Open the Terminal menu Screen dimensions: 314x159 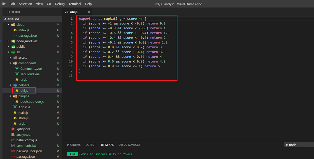click(x=75, y=4)
